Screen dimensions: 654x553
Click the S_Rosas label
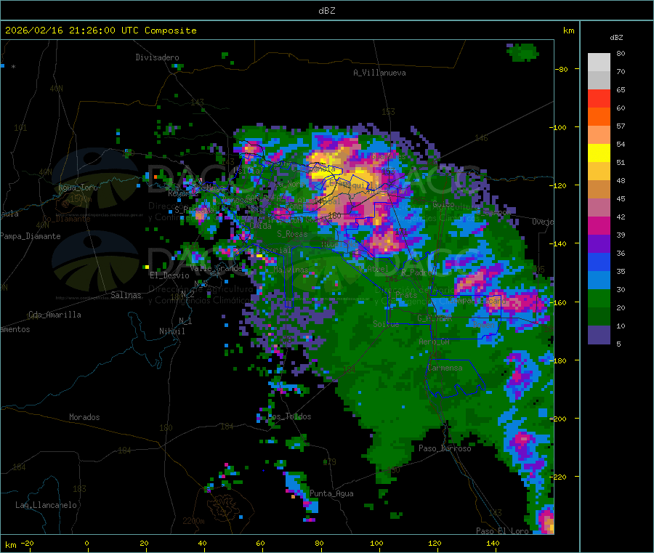coord(292,235)
